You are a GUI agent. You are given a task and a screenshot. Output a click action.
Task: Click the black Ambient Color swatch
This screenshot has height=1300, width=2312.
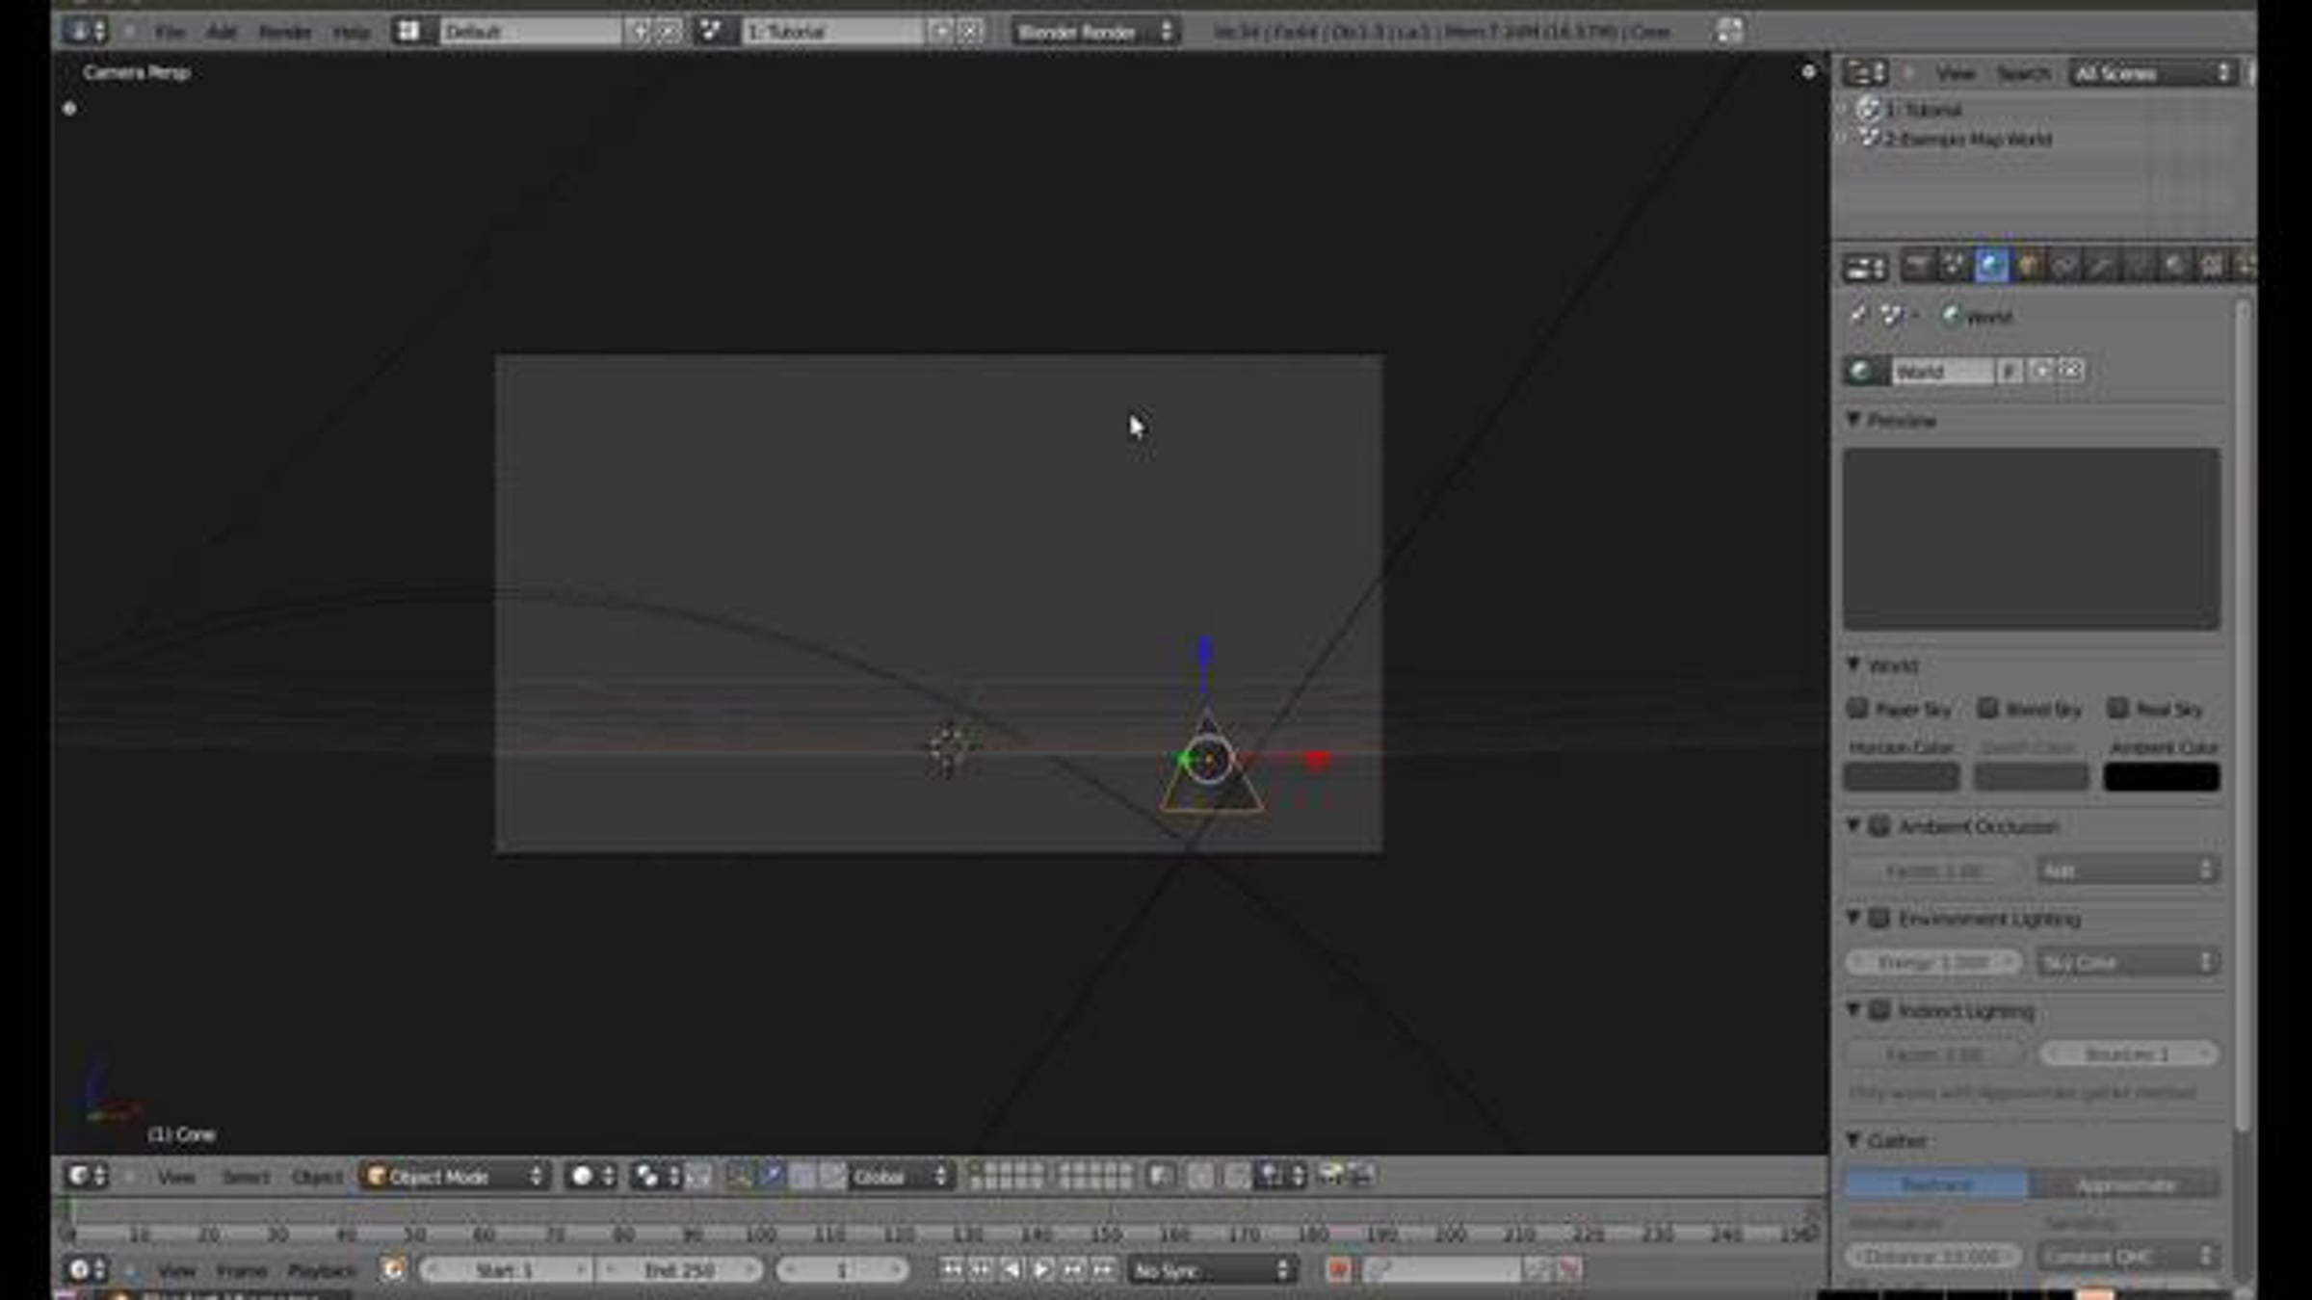2162,777
